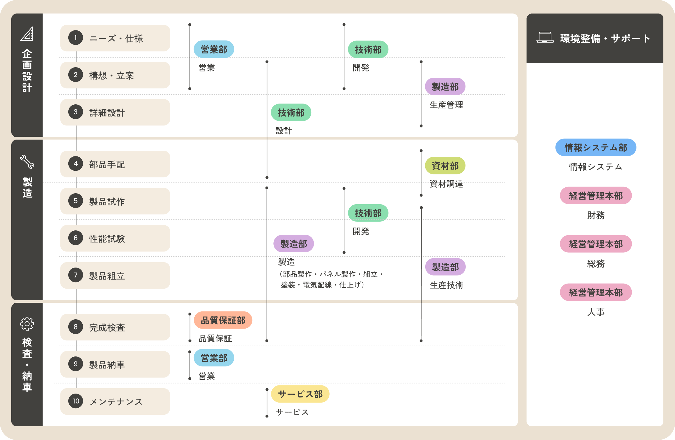Viewport: 675px width, 440px height.
Task: Click the 情報システム部 blue tag
Action: click(595, 147)
